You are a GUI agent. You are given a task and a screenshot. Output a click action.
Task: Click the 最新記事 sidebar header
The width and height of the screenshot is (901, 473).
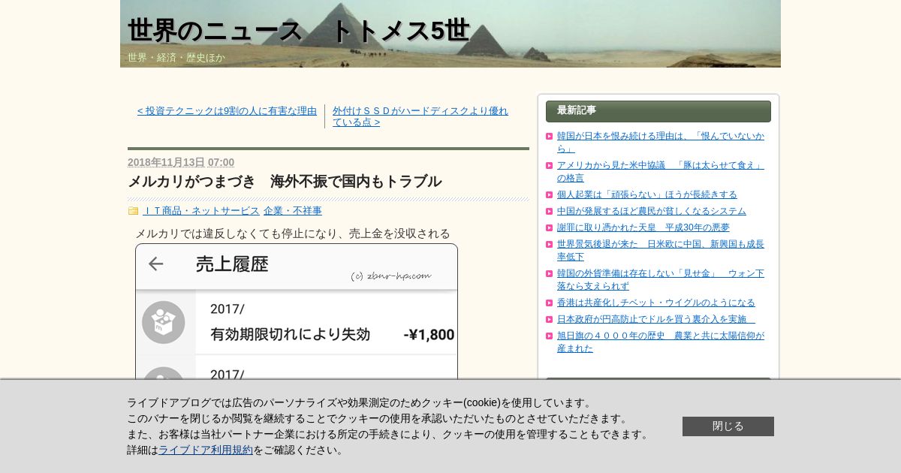coord(658,111)
